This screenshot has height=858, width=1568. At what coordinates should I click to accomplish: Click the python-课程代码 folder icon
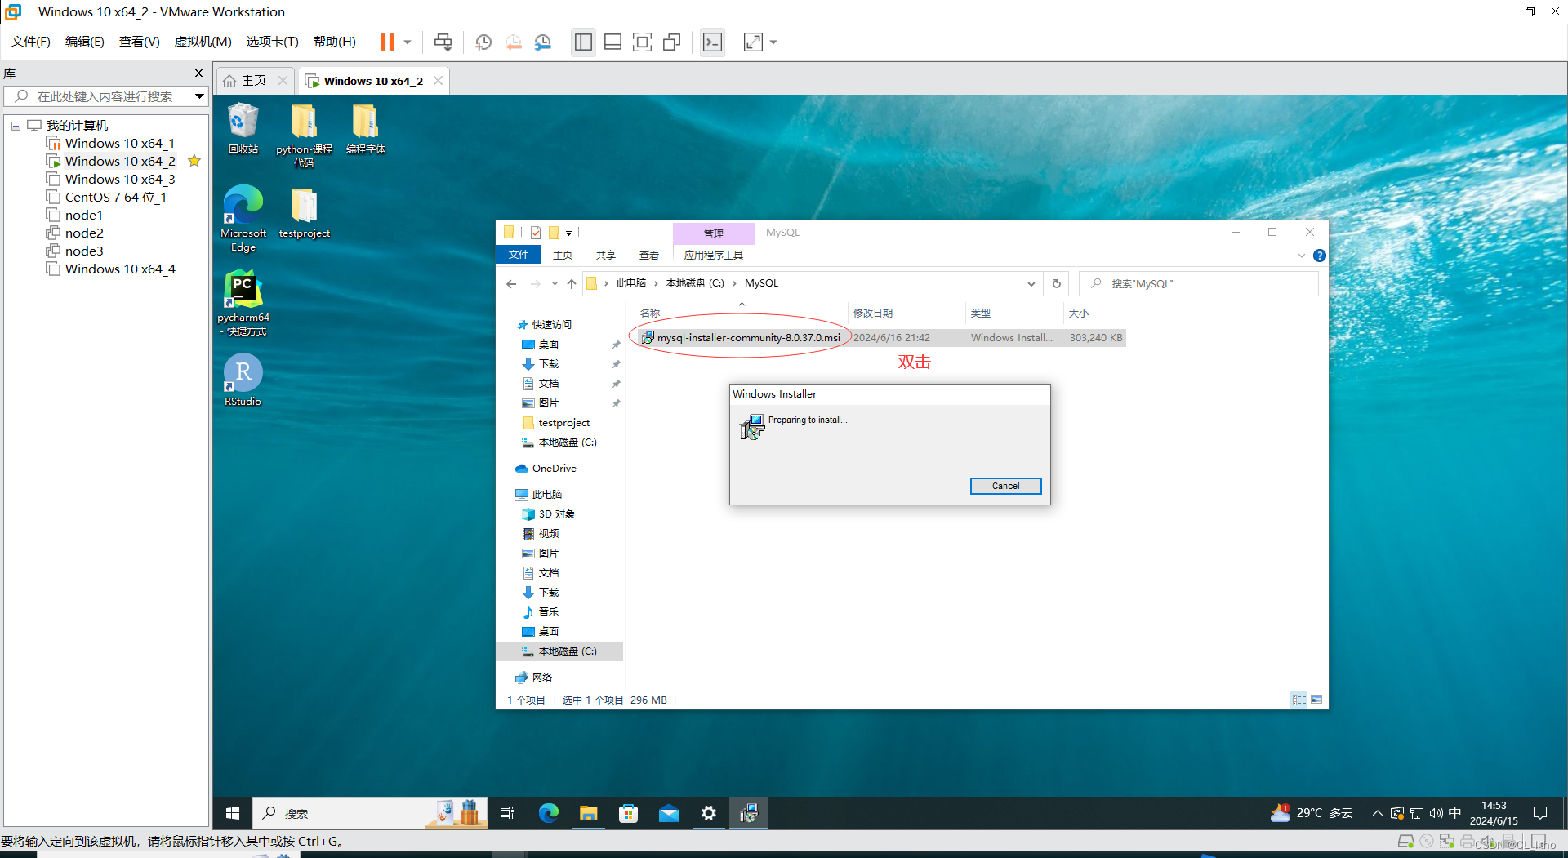point(304,136)
